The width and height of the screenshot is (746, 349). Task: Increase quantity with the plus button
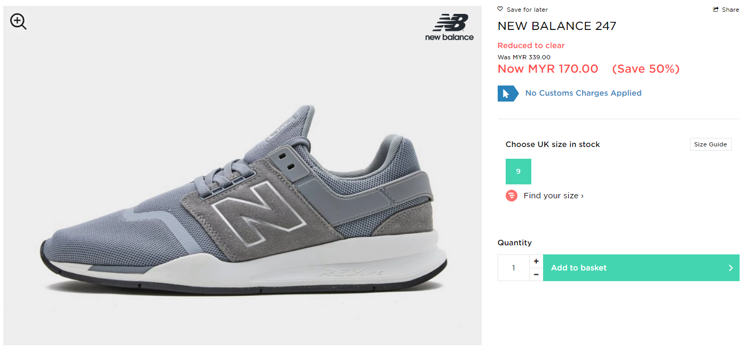coord(536,261)
